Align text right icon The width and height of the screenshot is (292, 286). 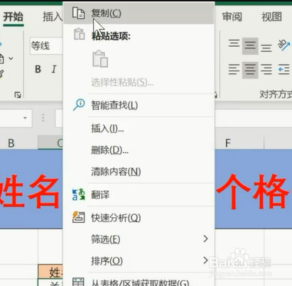[x=266, y=70]
